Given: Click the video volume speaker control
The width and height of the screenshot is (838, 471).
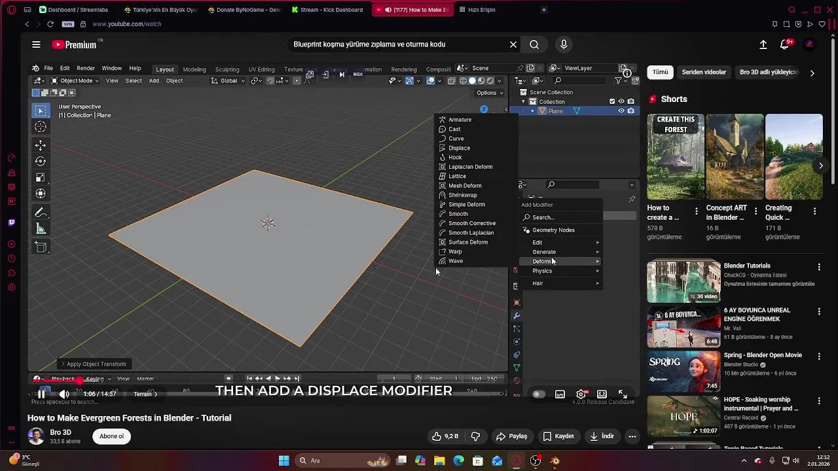Looking at the screenshot, I should coord(64,394).
